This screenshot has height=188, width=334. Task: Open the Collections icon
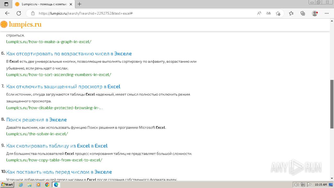303,13
